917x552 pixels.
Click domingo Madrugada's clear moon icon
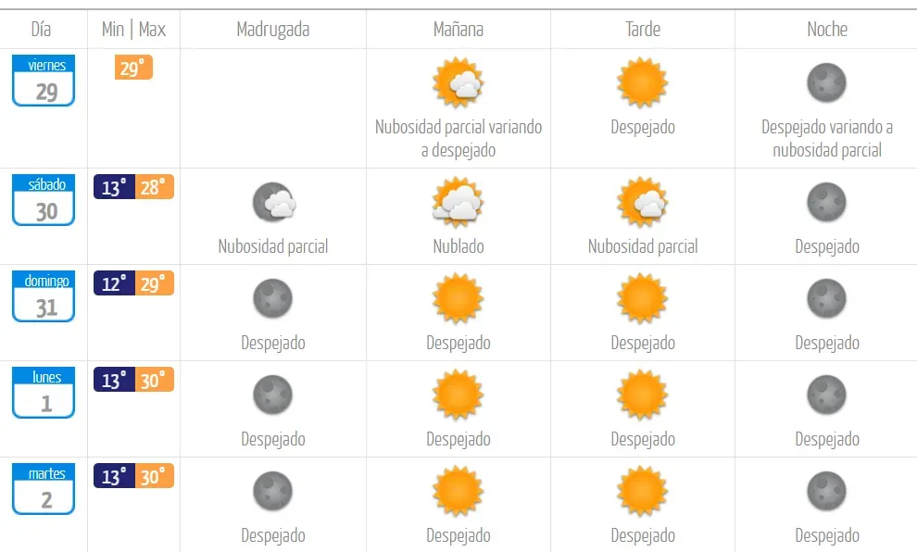273,299
